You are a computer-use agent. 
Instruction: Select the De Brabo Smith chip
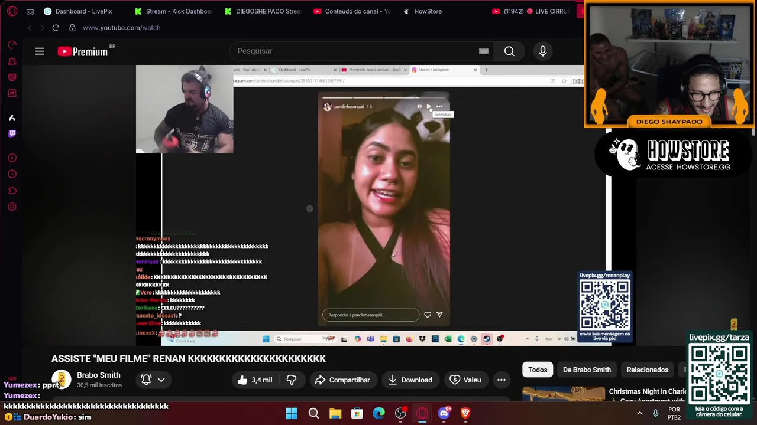[x=587, y=370]
